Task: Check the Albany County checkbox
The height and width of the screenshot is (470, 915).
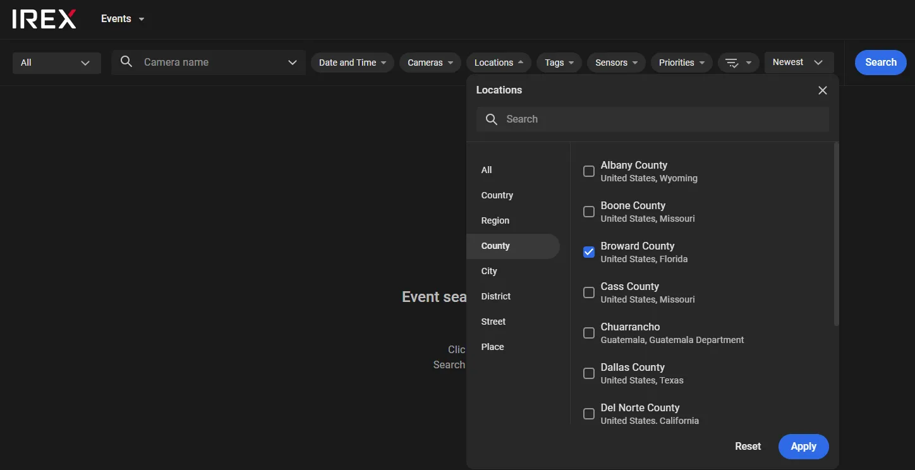Action: [x=589, y=171]
